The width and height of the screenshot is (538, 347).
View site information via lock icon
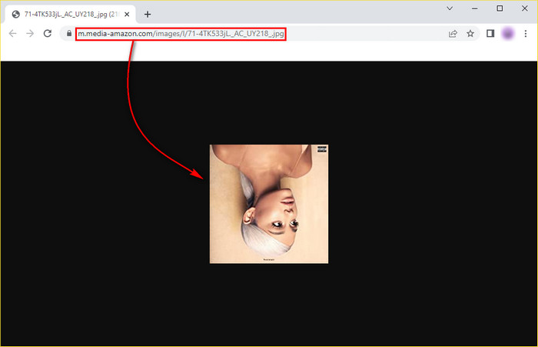(x=69, y=33)
